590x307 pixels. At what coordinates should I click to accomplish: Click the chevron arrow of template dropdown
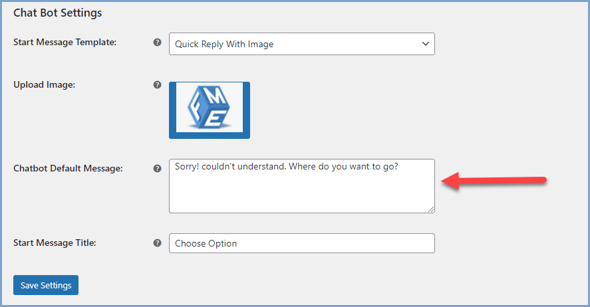(x=426, y=44)
